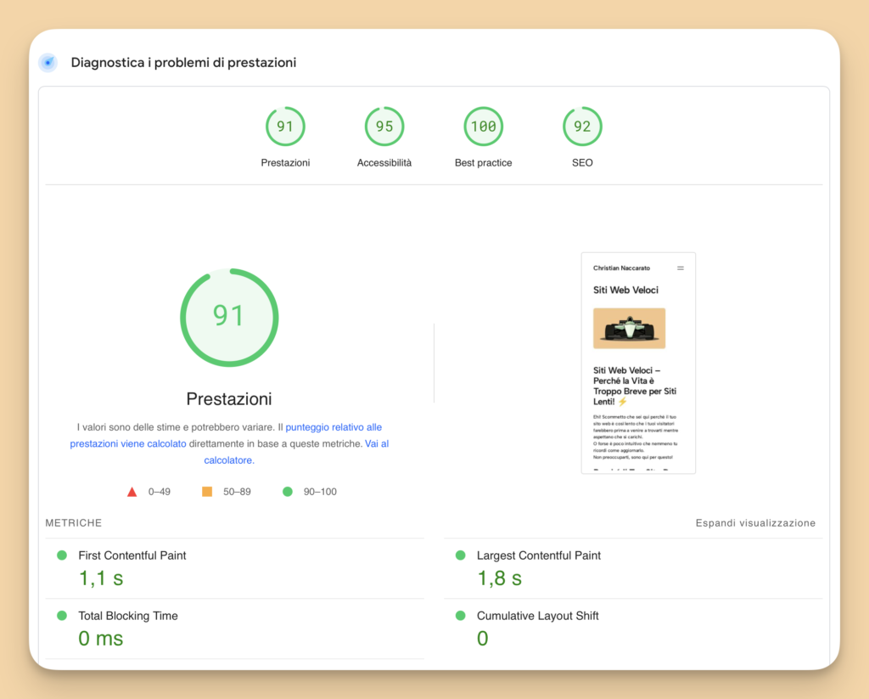Click the race car image in preview

629,329
